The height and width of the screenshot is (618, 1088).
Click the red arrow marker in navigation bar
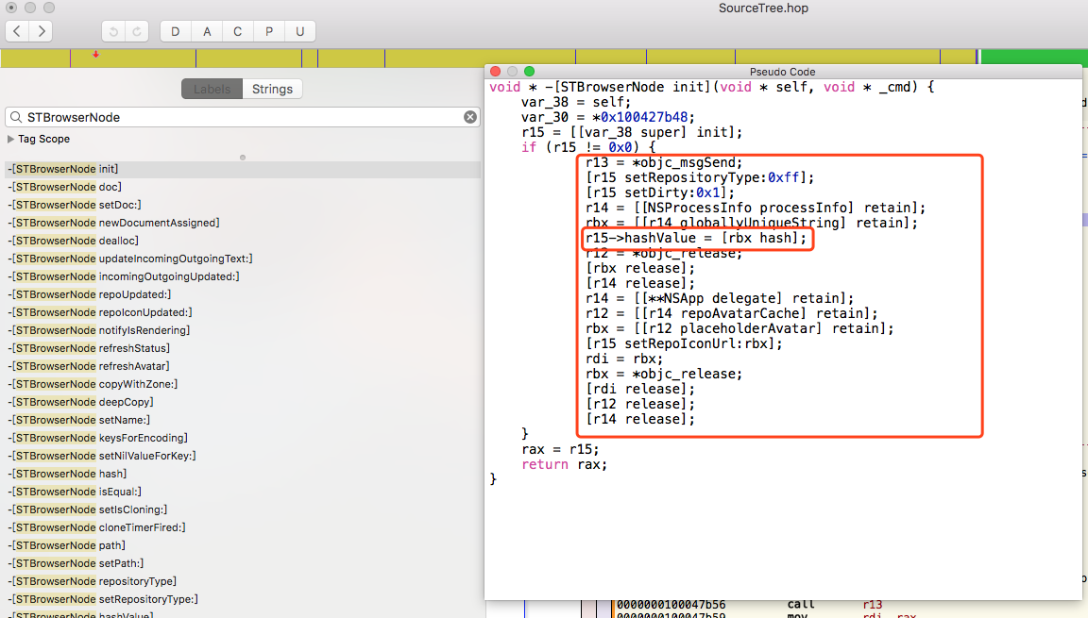click(95, 55)
